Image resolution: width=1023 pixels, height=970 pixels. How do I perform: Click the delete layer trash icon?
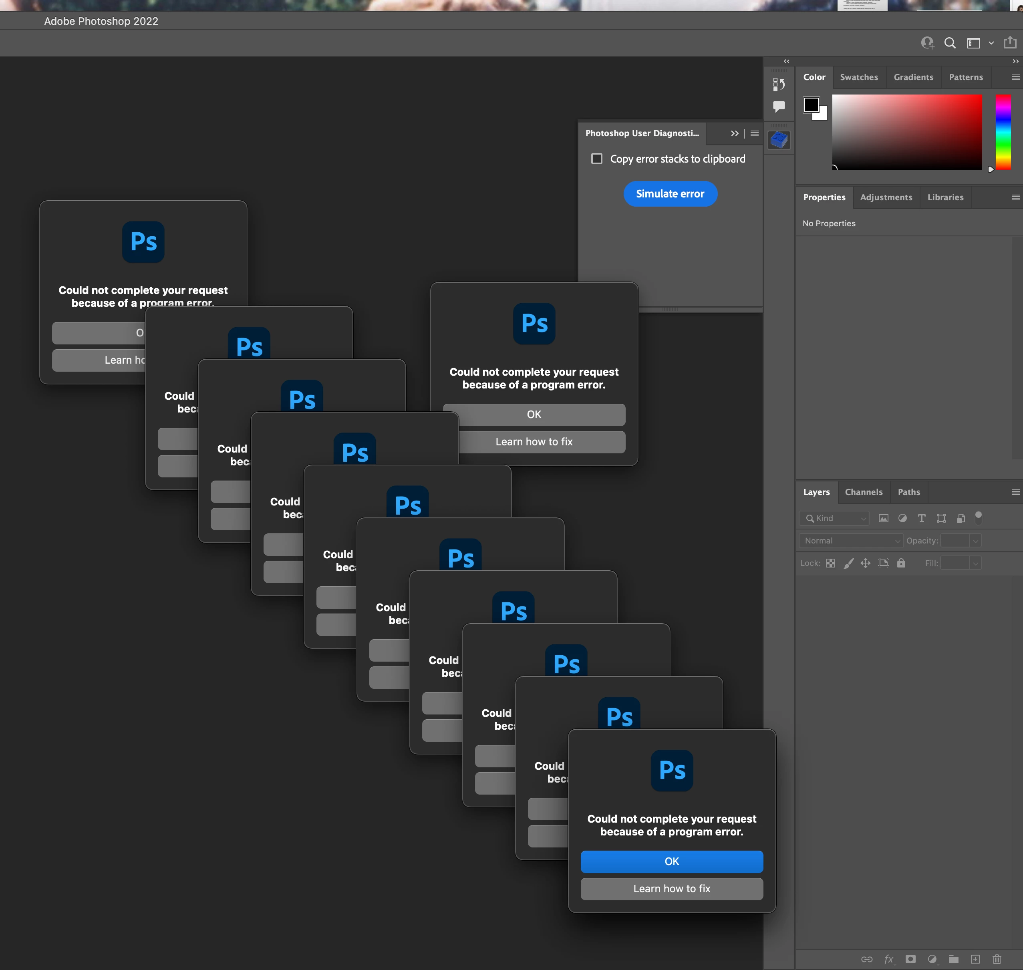click(997, 959)
